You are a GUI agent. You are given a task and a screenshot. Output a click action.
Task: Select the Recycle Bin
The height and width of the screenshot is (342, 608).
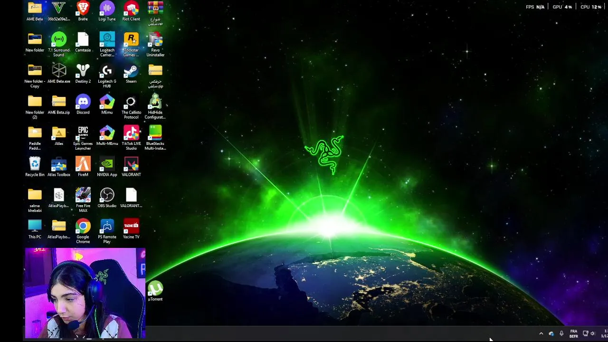(x=35, y=167)
